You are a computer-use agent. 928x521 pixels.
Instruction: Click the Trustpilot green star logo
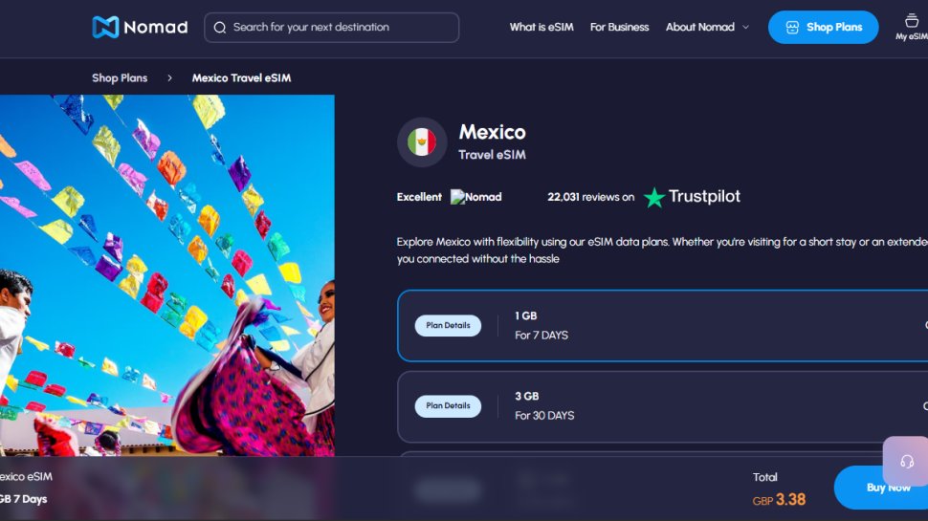tap(654, 198)
